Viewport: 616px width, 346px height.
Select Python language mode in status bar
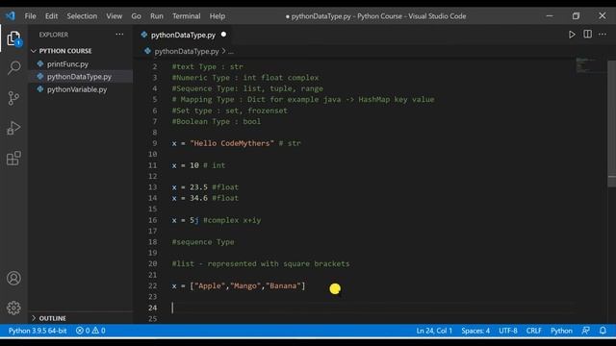pos(561,331)
